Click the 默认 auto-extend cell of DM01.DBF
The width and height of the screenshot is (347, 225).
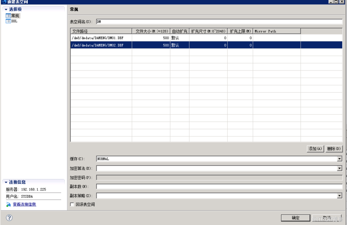(180, 38)
